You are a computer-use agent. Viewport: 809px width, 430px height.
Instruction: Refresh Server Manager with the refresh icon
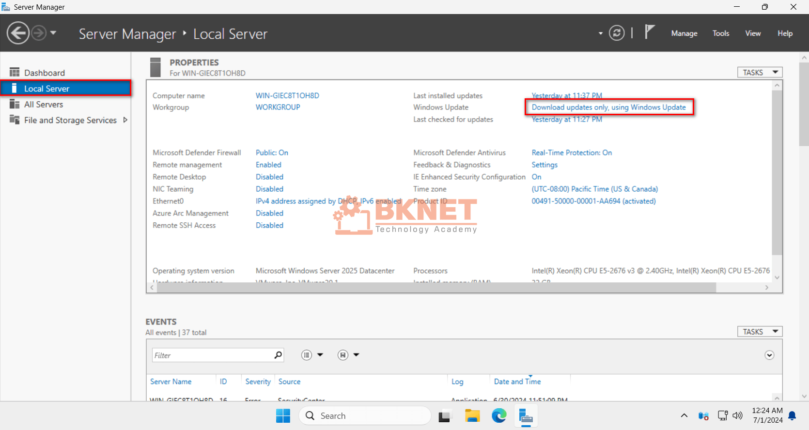pos(617,33)
